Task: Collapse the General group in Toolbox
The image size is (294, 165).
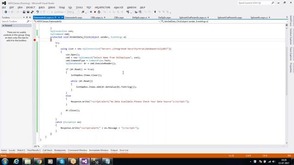Action: 3,26
